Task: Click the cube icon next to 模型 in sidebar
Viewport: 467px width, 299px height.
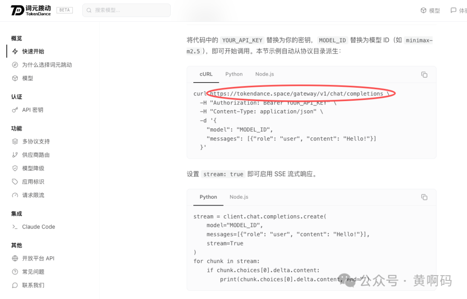Action: (15, 78)
